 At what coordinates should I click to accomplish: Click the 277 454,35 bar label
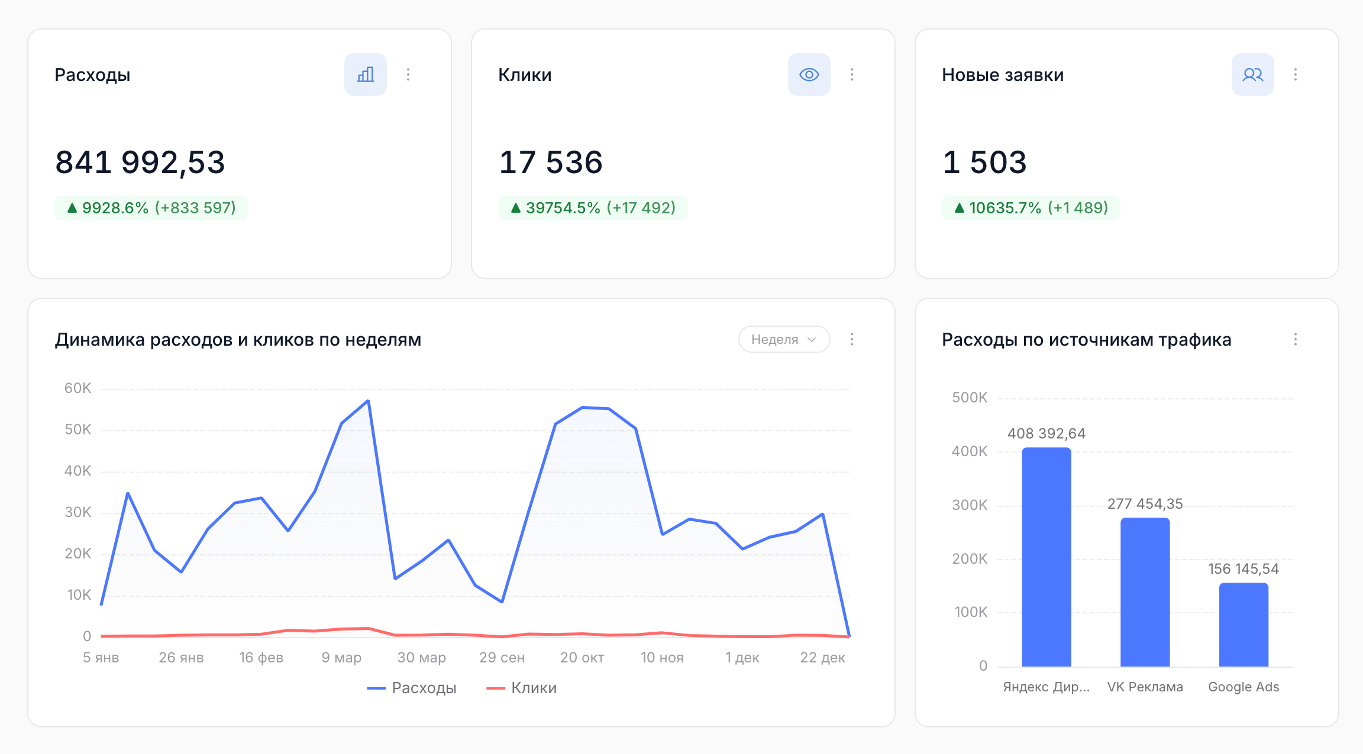click(1145, 504)
